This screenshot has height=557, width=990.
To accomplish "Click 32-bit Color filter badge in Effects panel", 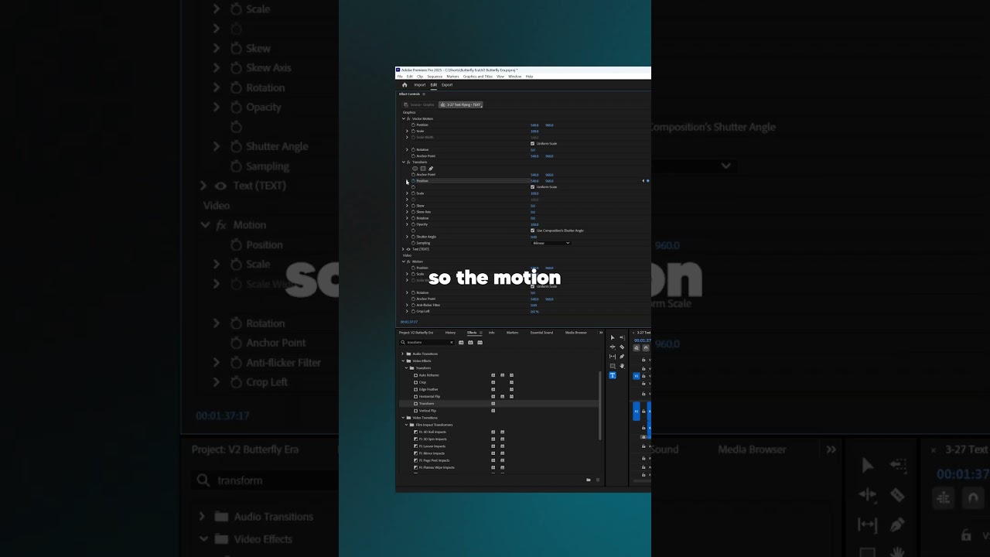I will [x=470, y=342].
